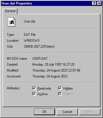Click the Accessed: label

14,76
